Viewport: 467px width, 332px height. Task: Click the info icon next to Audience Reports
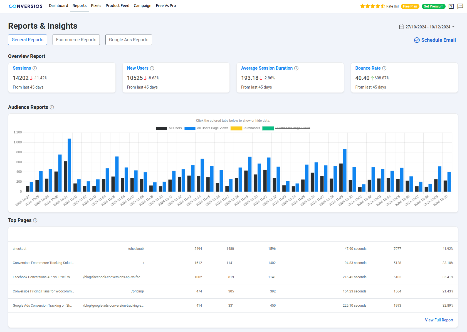click(x=52, y=107)
